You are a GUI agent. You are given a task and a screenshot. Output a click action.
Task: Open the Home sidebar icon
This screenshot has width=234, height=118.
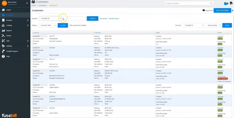point(3,10)
